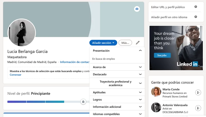Click help icon beside Añadir perfil en otro idioma
The image size is (206, 117).
[x=196, y=17]
